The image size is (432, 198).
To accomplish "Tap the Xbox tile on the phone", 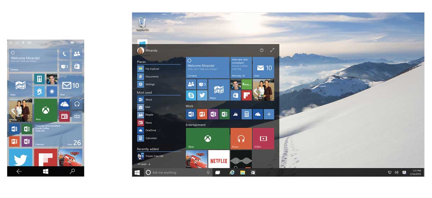I will pos(46,110).
